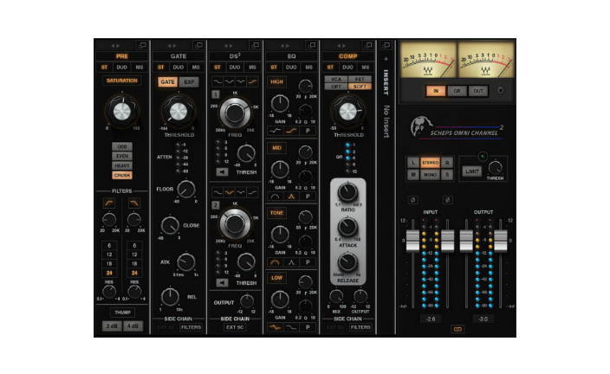Select the low-pass filter icon in PRE filters
Image resolution: width=610 pixels, height=374 pixels.
[x=134, y=203]
